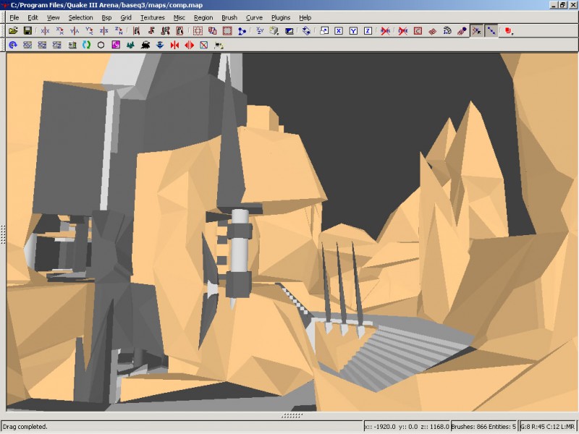Click the small connected monitors icon
Viewport: 579px width, 434px height.
point(219,45)
